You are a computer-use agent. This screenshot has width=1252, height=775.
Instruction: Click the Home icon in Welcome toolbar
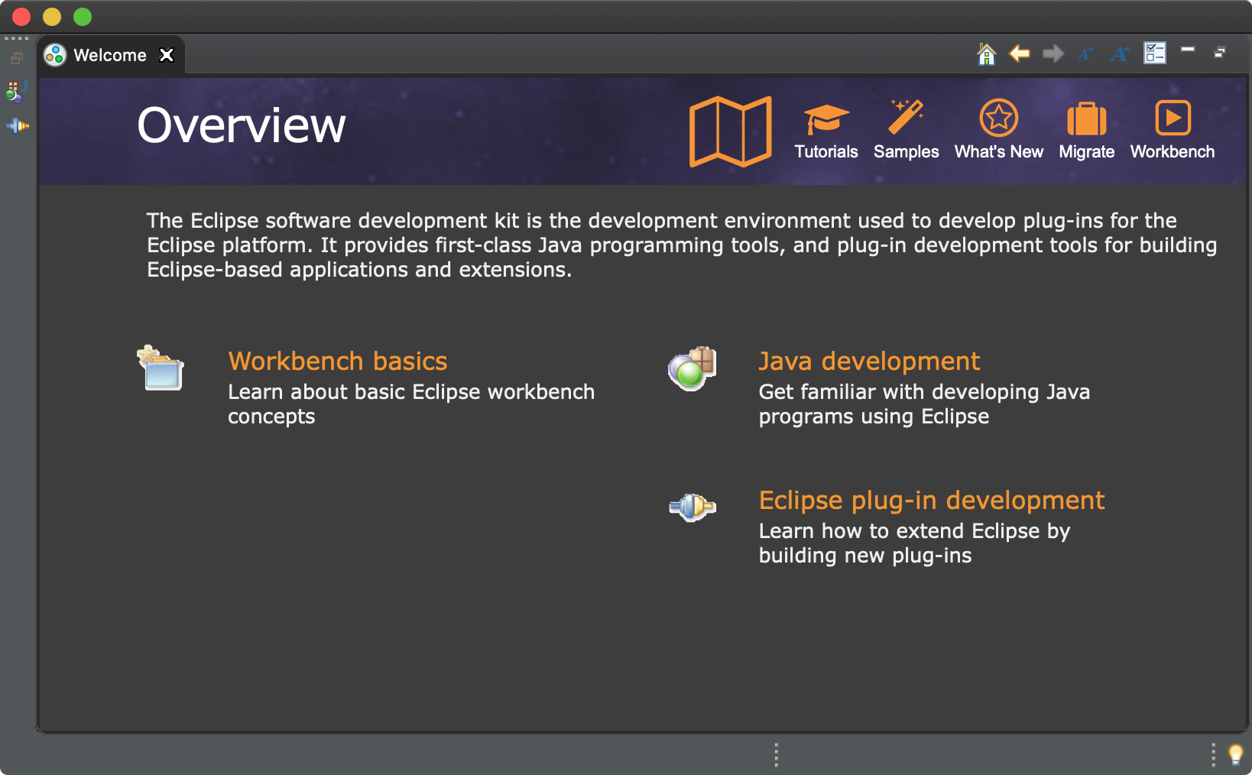[987, 54]
